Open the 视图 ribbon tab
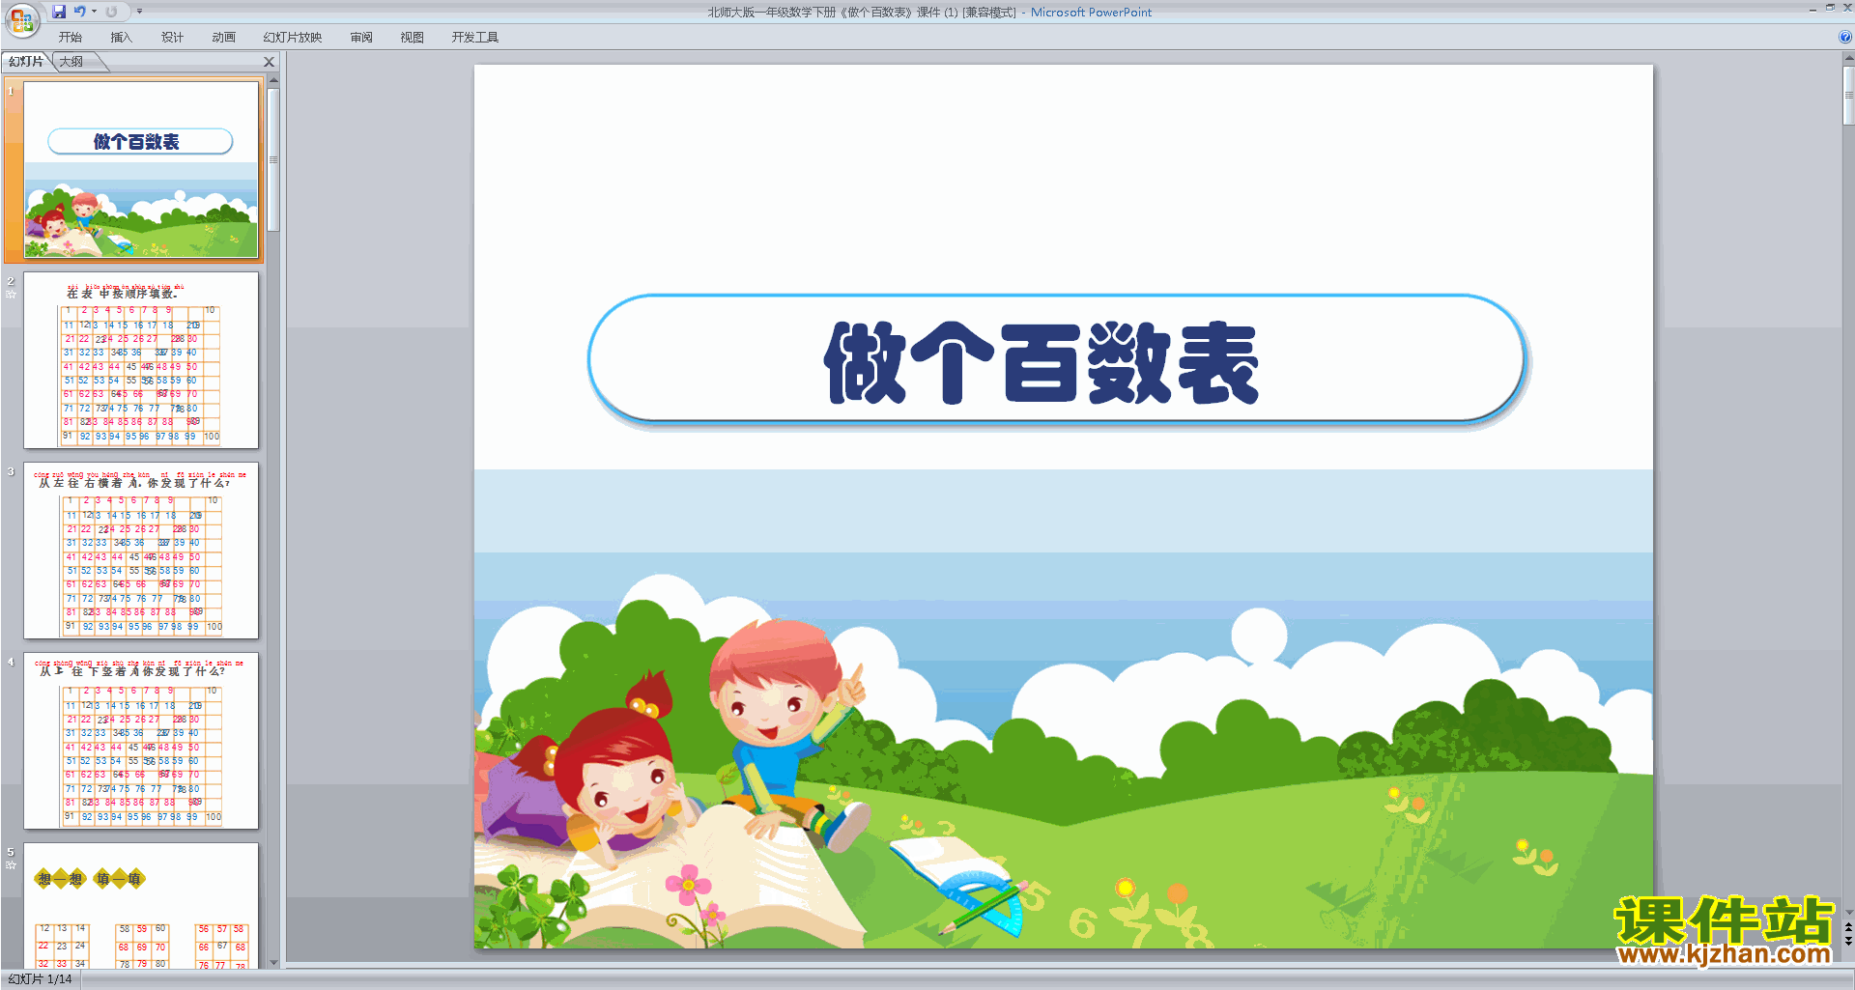1855x990 pixels. click(x=412, y=38)
